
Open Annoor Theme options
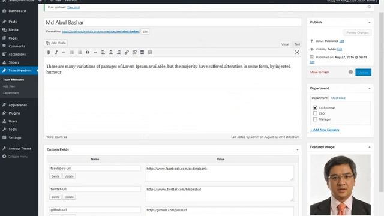coord(19,148)
